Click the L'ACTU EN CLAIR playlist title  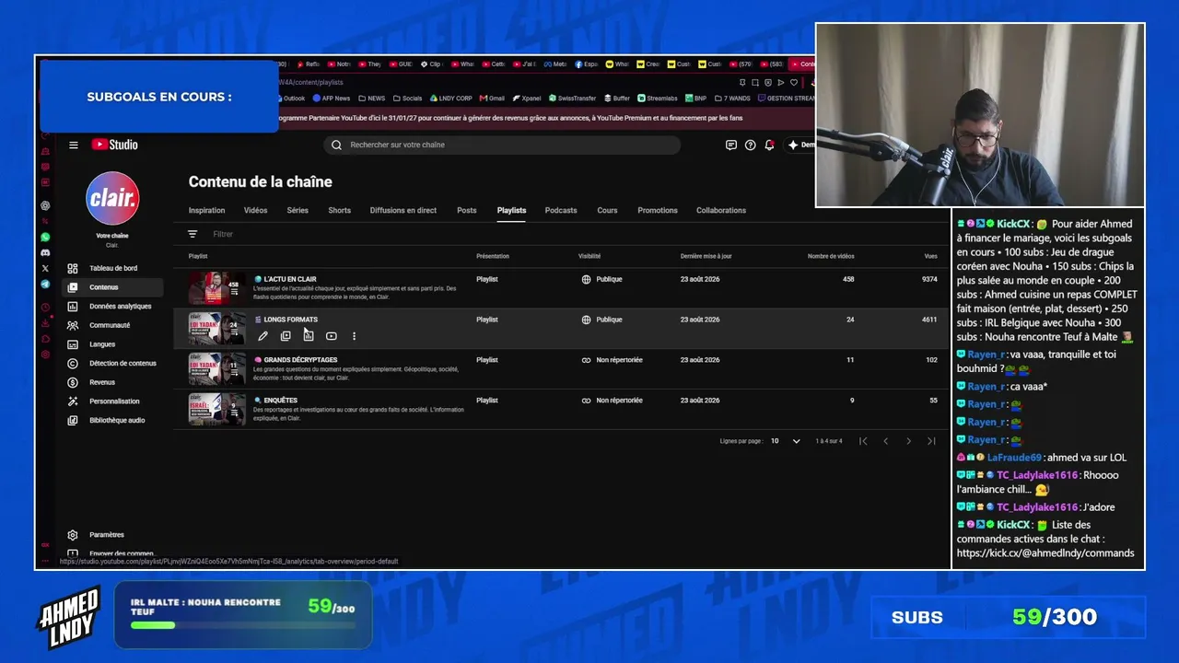click(x=289, y=279)
